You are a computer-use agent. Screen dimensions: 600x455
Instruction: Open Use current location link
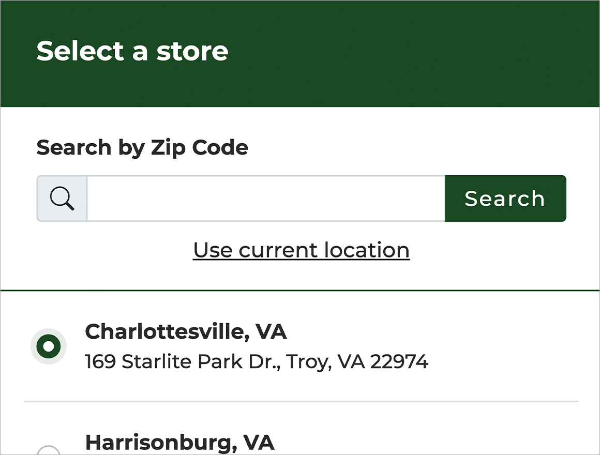tap(301, 250)
